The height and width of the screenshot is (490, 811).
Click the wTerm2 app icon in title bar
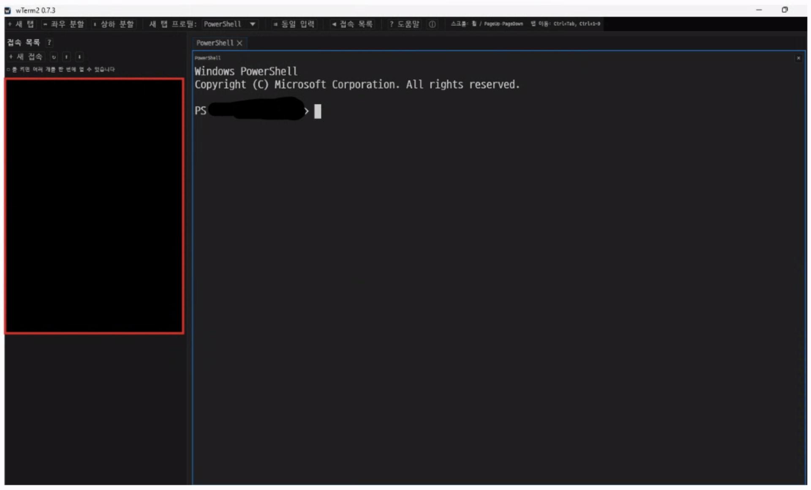pyautogui.click(x=8, y=10)
